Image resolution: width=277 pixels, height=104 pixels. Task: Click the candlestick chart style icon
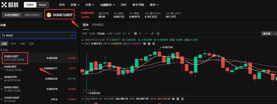135,33
